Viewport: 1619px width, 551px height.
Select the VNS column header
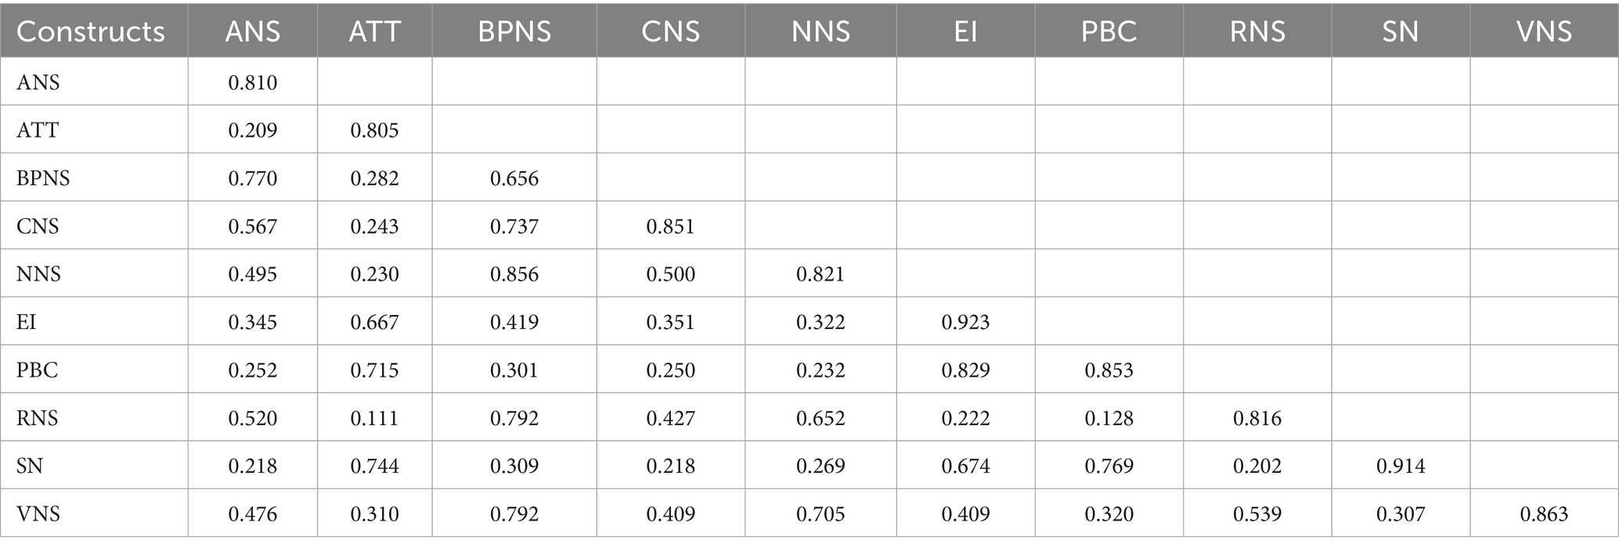pos(1544,31)
